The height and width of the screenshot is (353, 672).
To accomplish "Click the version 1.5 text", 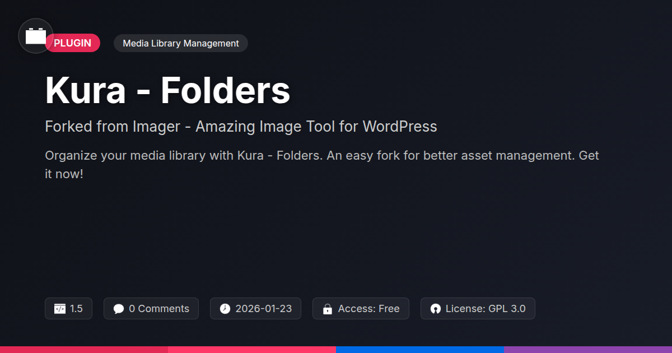I will tap(76, 309).
